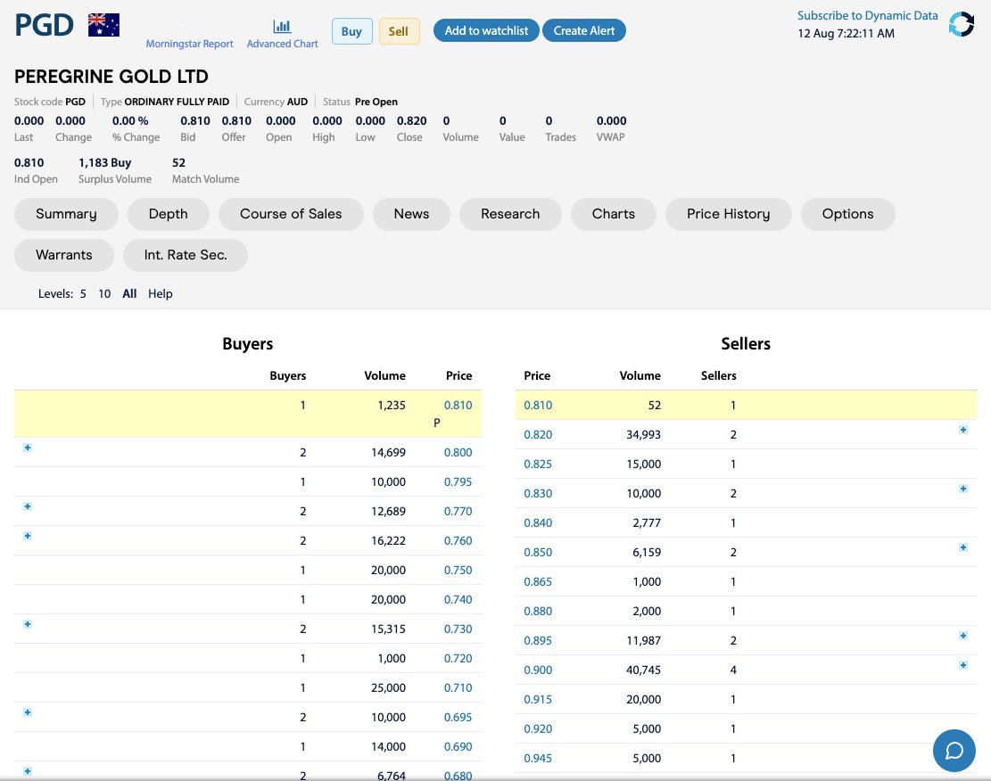The width and height of the screenshot is (991, 781).
Task: Click seller price 0.945
Action: point(538,758)
